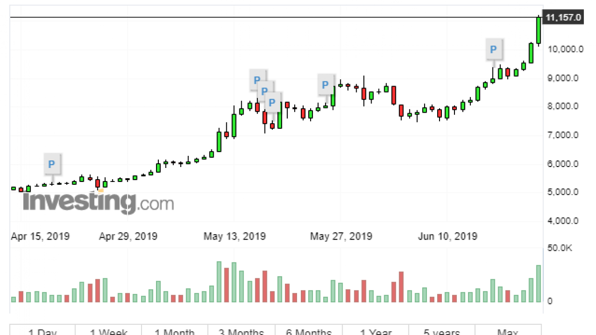Click the topmost P marker in mid-May cluster
The width and height of the screenshot is (596, 335).
point(257,79)
